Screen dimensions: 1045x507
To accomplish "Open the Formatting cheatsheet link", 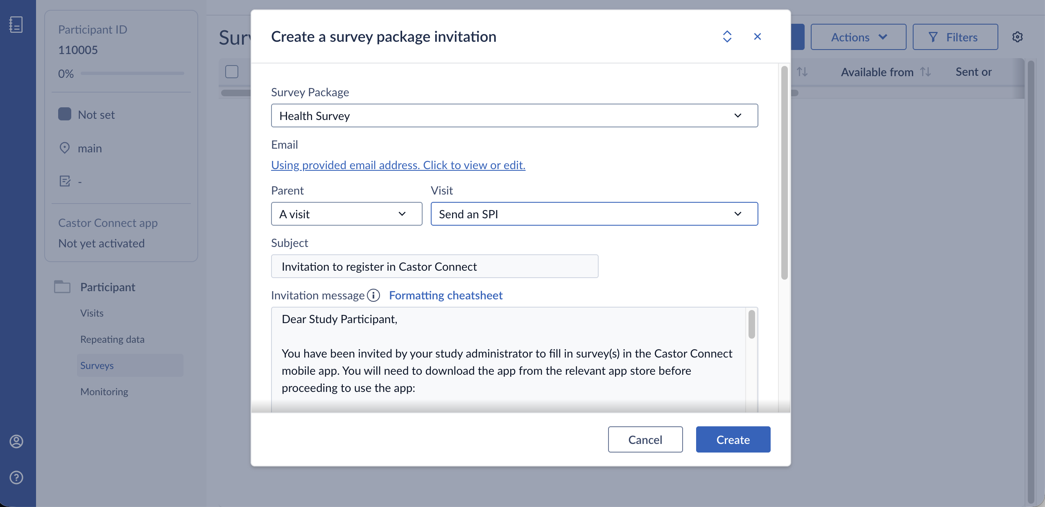I will point(446,295).
